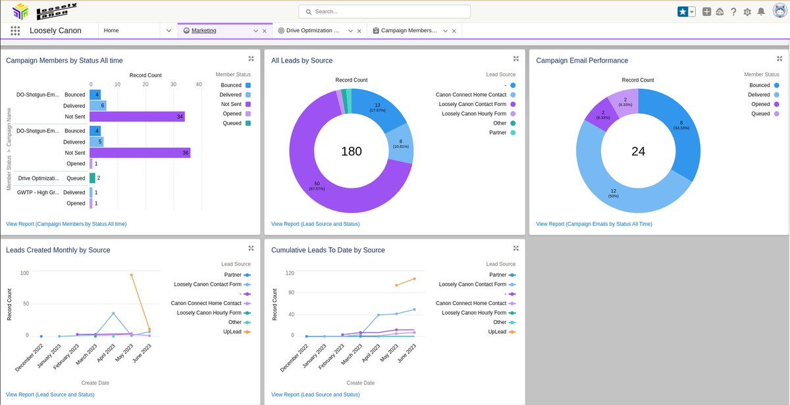This screenshot has width=790, height=405.
Task: Open View Report link under Leads Created Monthly
Action: [x=50, y=394]
